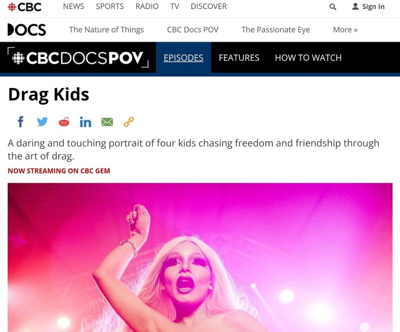Click the Drag Kids hero image

tap(200, 257)
